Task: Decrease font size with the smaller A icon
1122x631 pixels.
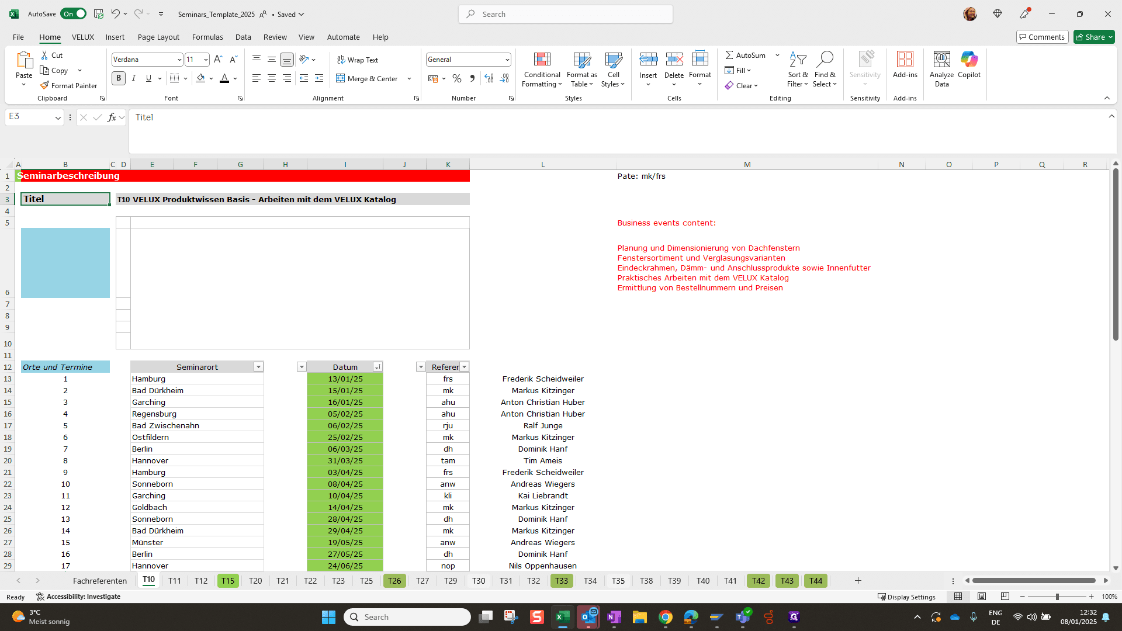Action: (233, 59)
